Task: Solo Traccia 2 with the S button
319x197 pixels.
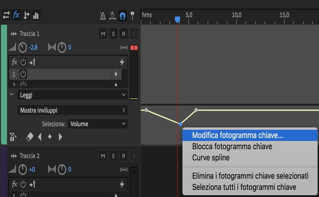Action: coord(113,156)
